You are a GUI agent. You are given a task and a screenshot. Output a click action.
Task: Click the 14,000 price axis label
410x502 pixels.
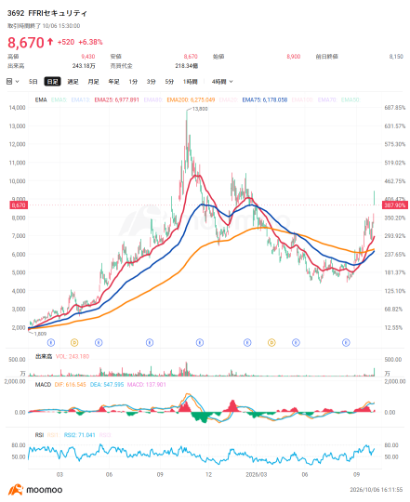[x=18, y=108]
